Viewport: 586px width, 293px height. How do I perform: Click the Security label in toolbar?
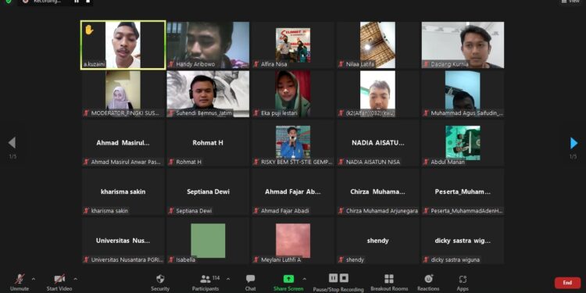pyautogui.click(x=160, y=289)
